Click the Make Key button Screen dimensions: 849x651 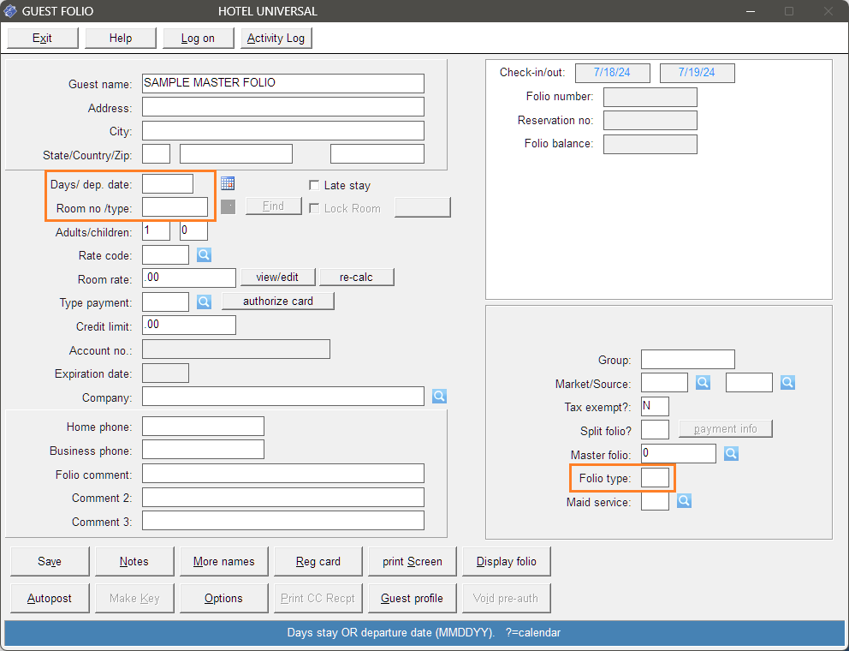coord(134,599)
